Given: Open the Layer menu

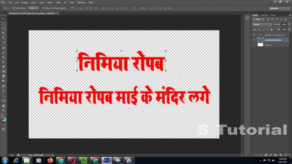Looking at the screenshot, I should 33,3.
